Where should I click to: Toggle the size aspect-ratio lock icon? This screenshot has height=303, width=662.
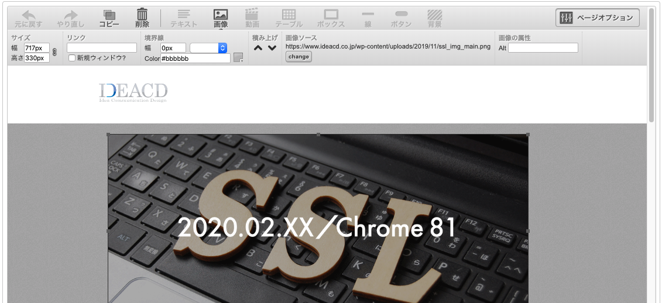click(x=54, y=53)
